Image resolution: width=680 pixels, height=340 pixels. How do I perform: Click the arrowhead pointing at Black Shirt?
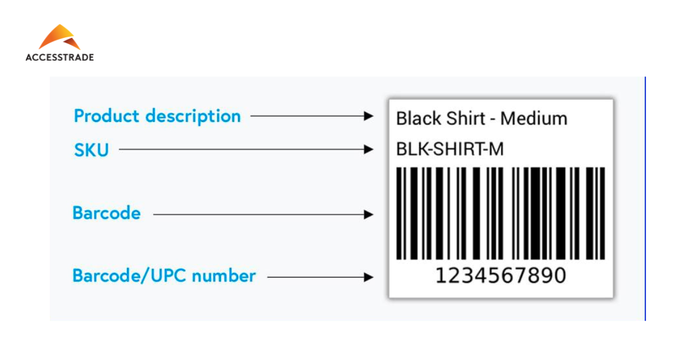point(369,116)
